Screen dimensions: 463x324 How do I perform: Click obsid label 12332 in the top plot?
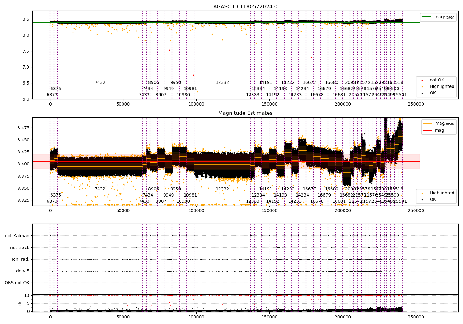click(x=222, y=83)
